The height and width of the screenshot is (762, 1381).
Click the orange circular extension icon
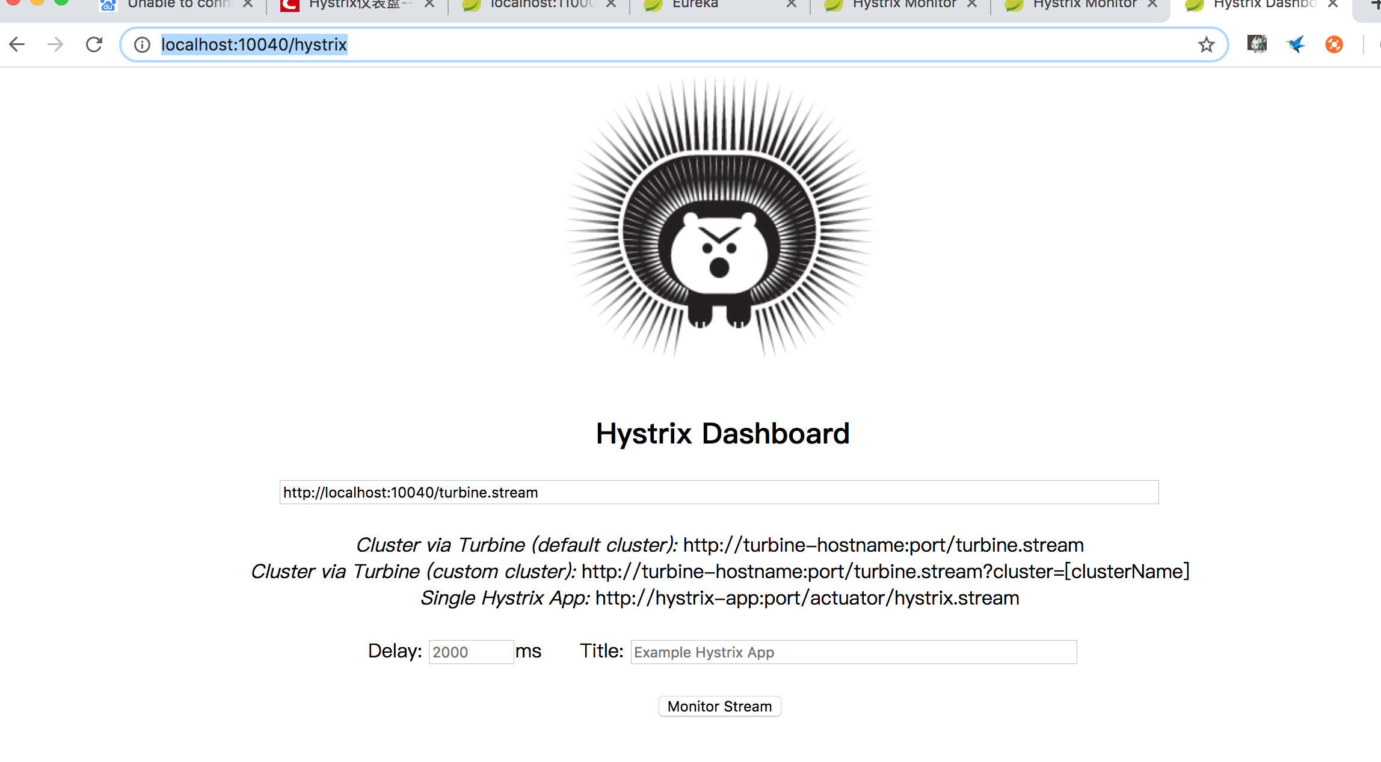tap(1334, 44)
